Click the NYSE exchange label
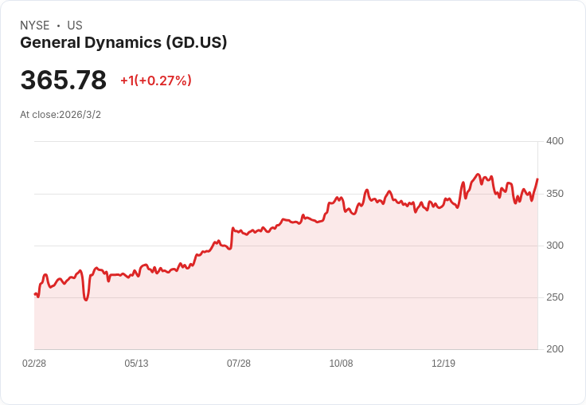Image resolution: width=586 pixels, height=405 pixels. [34, 26]
